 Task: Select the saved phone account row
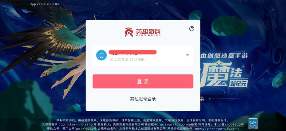tap(143, 55)
